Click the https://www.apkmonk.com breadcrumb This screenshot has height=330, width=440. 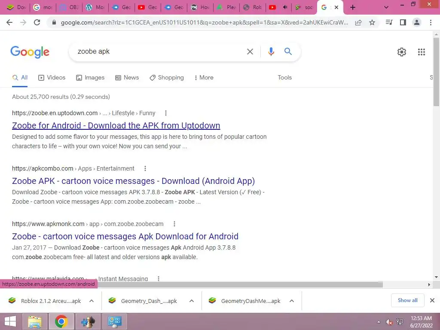click(48, 224)
